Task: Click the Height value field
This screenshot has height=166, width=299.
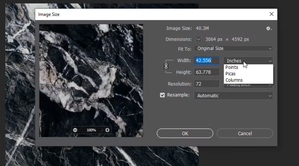Action: [x=206, y=72]
